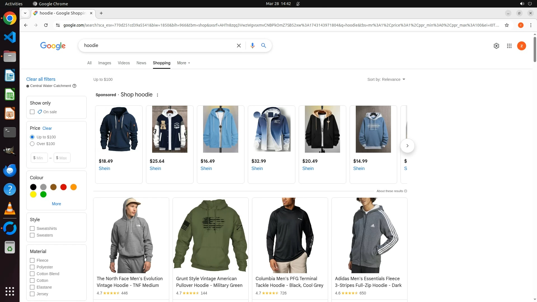Click the location help question icon
The image size is (537, 302).
(x=74, y=86)
